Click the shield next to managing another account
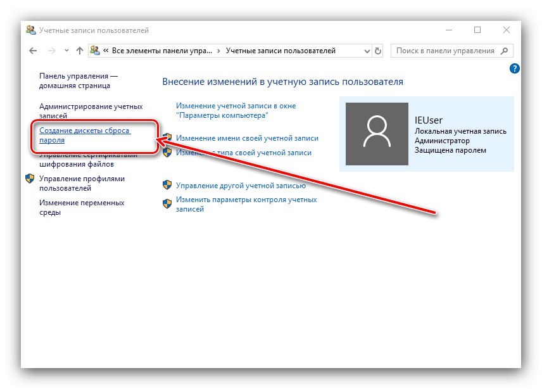Image resolution: width=542 pixels, height=389 pixels. click(167, 185)
